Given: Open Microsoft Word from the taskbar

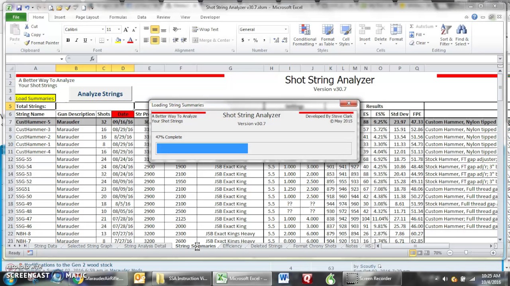Looking at the screenshot, I should click(284, 278).
